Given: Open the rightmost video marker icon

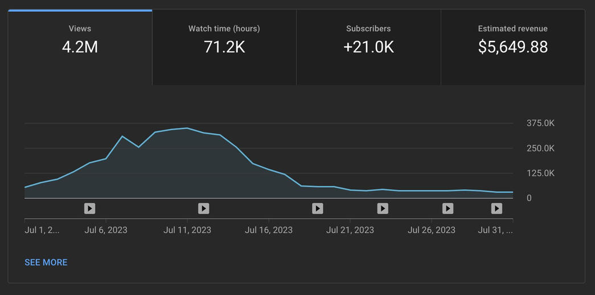Looking at the screenshot, I should click(x=496, y=209).
